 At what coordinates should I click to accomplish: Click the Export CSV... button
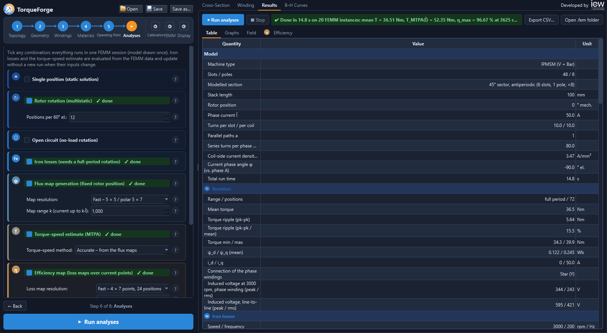[542, 20]
